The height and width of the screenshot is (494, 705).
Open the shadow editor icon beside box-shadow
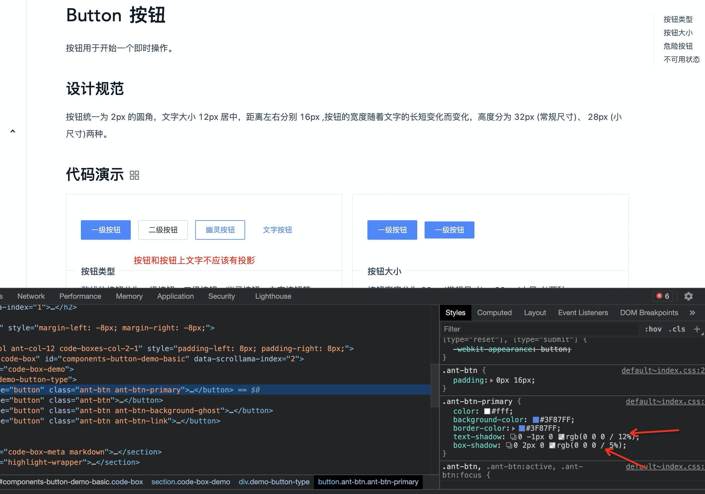(509, 445)
